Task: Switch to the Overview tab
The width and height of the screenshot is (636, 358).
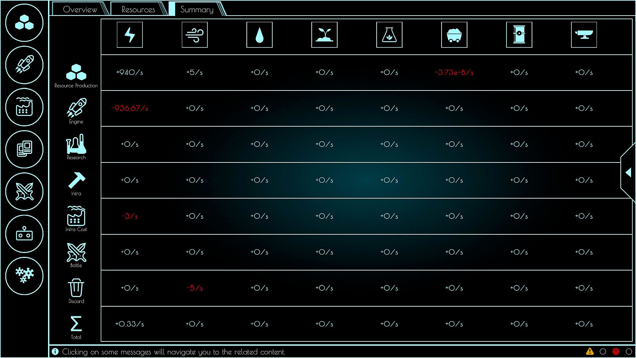Action: (x=80, y=9)
